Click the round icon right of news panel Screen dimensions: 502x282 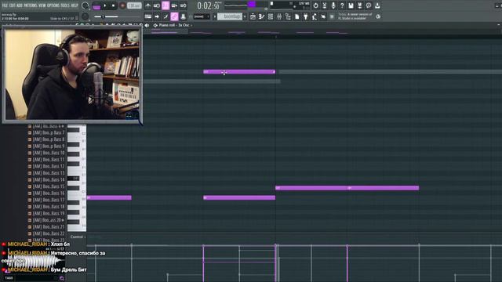pos(378,16)
